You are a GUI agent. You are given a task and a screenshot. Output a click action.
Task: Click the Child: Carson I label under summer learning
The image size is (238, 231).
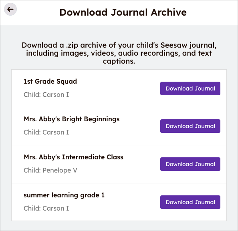tap(46, 209)
